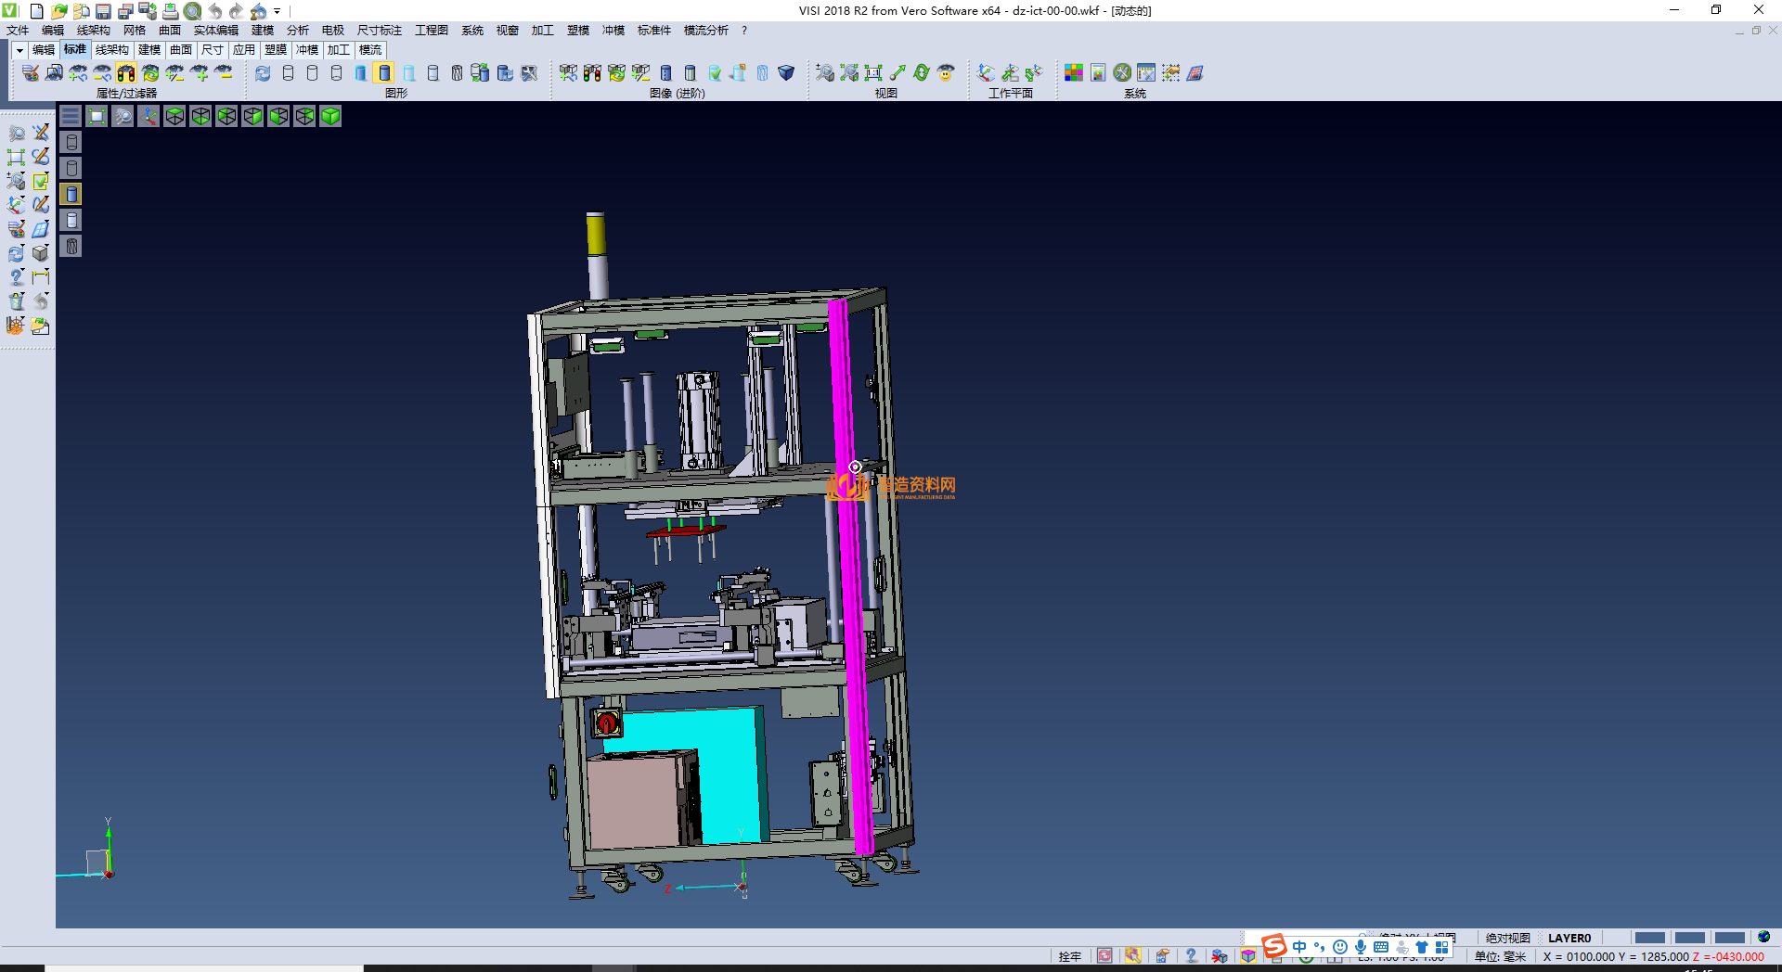
Task: Click the green rotate view icon
Action: tap(922, 72)
